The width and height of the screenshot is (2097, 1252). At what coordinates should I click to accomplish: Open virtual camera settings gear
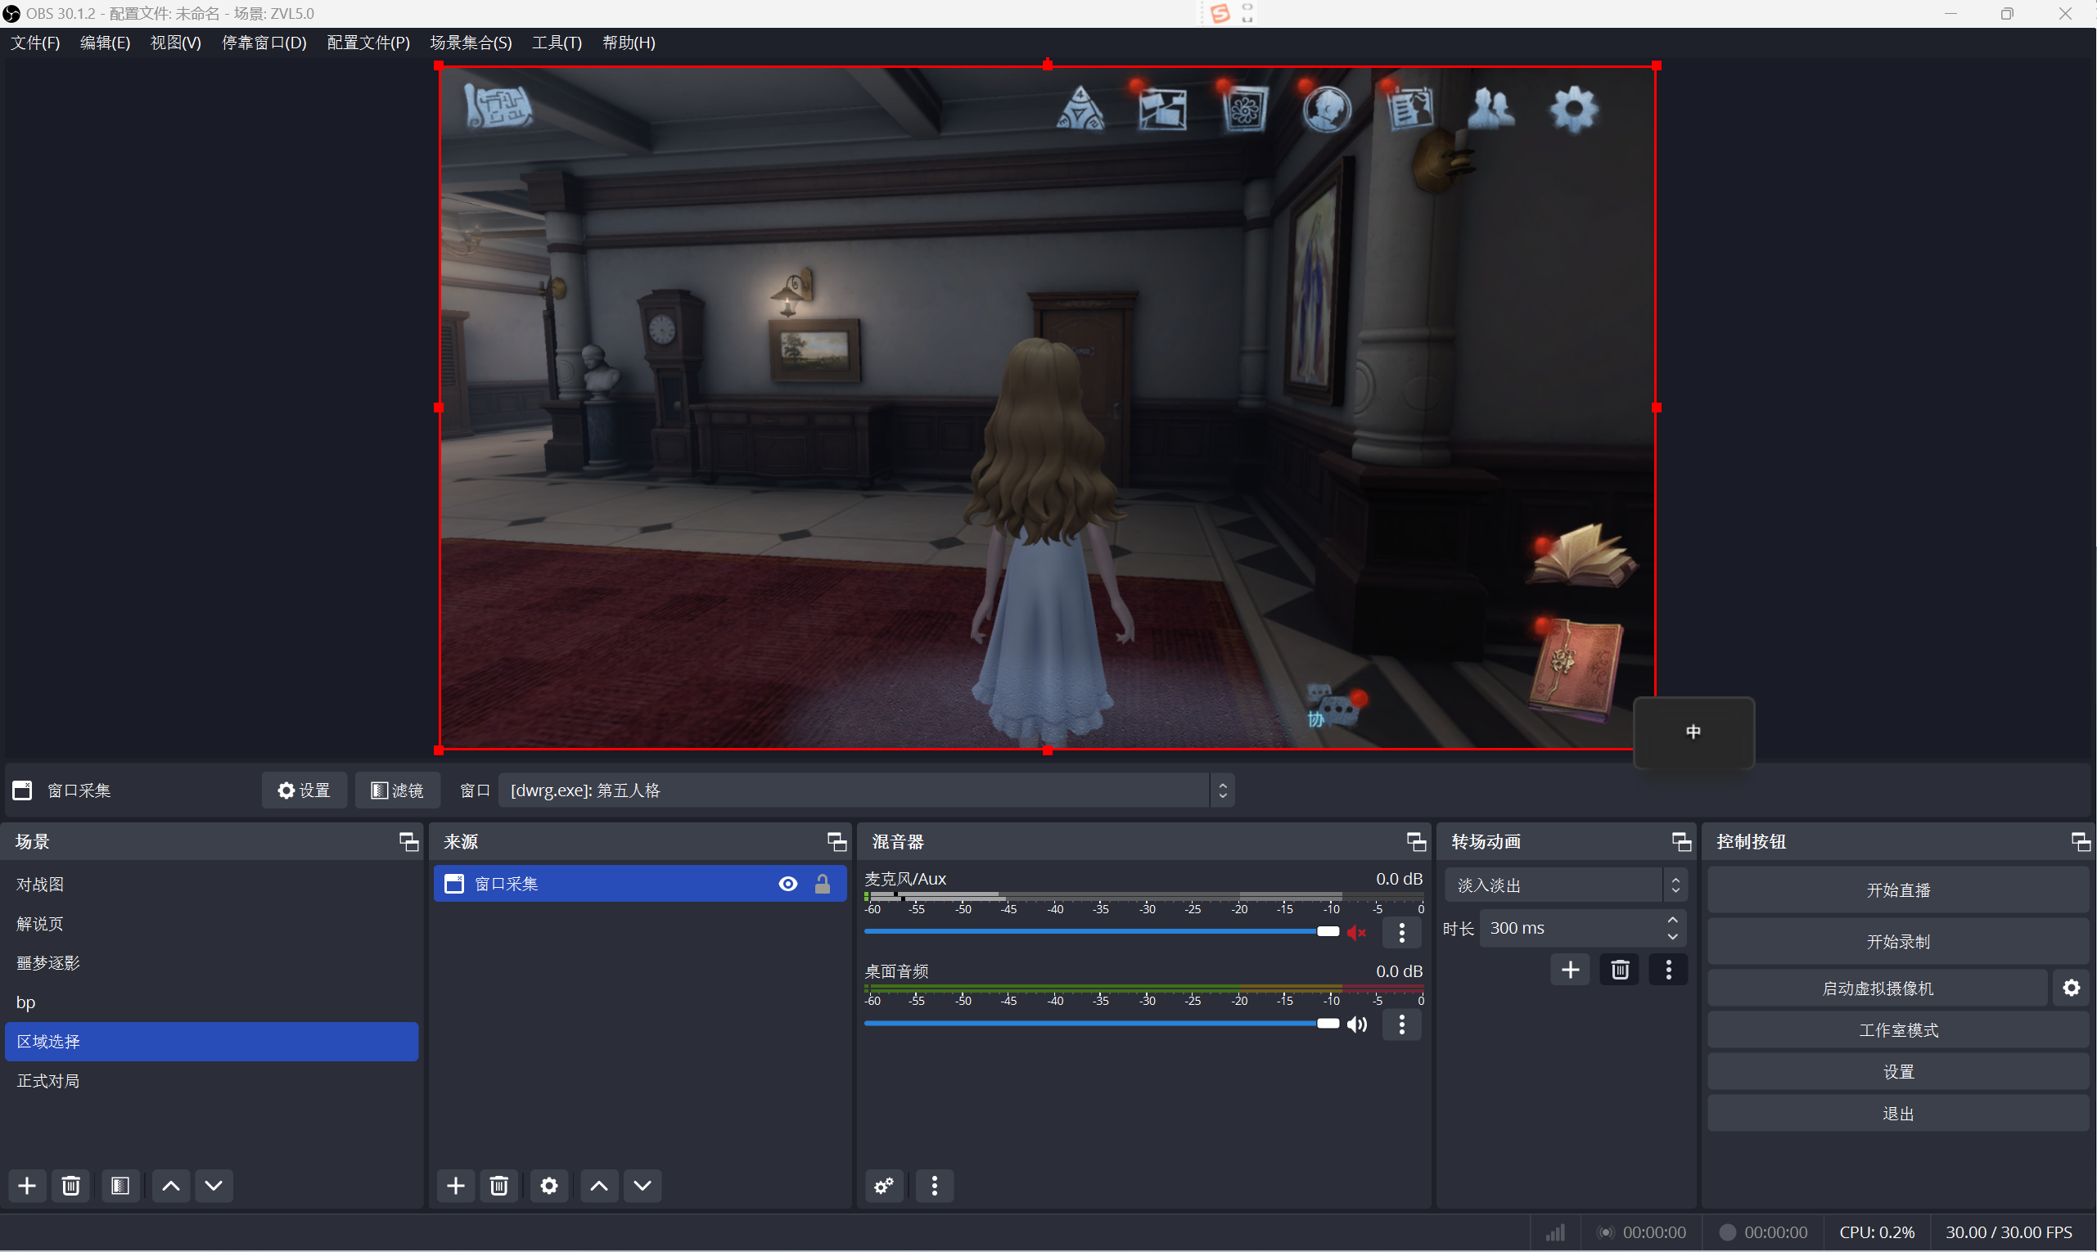2072,987
